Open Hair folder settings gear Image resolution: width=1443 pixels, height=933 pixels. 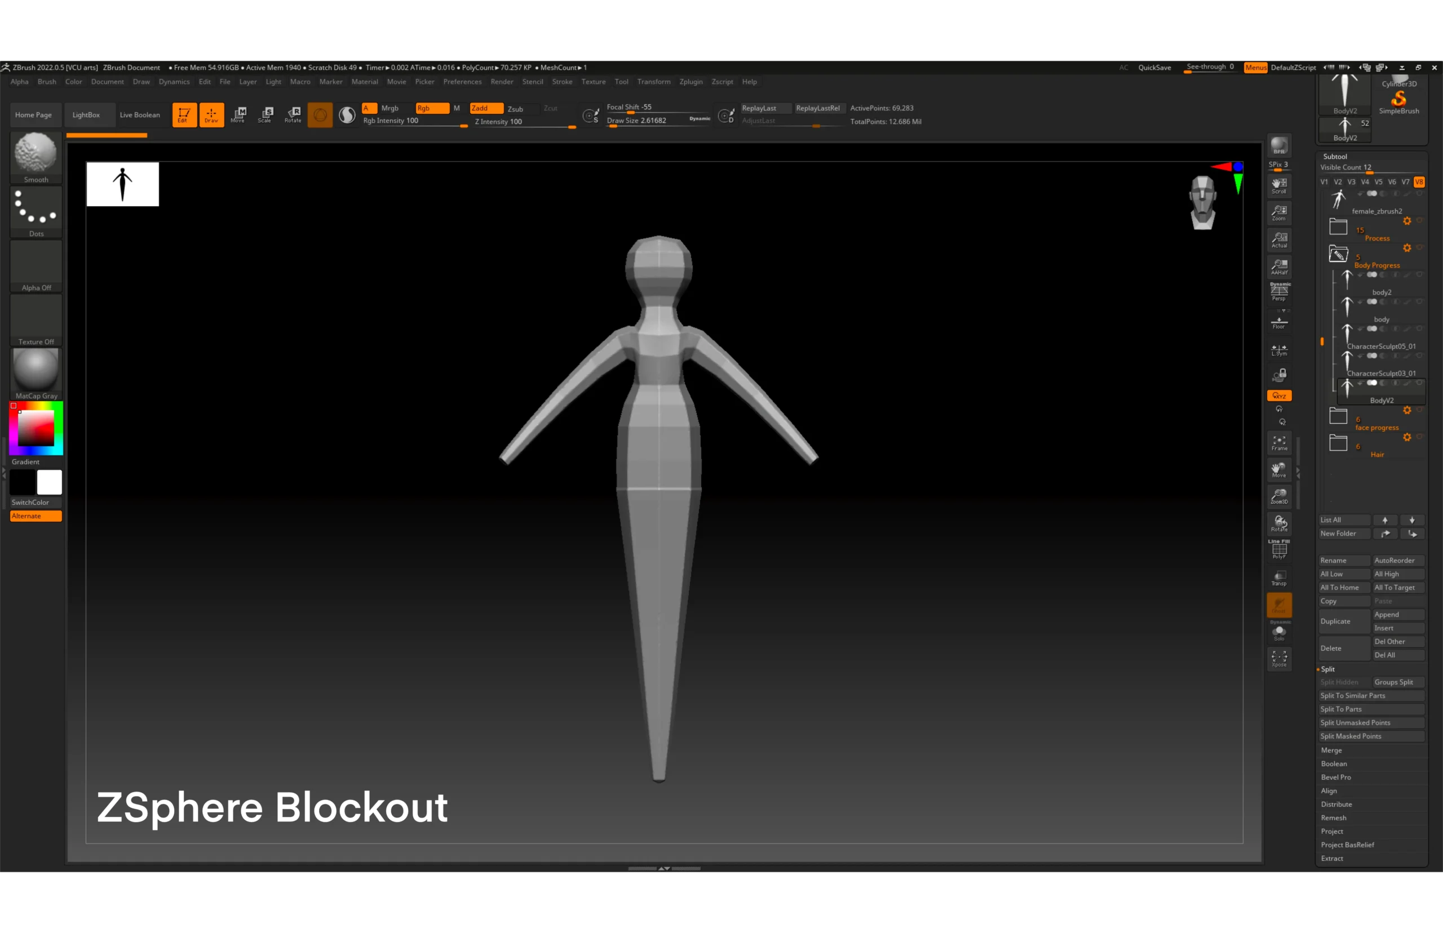pos(1407,437)
